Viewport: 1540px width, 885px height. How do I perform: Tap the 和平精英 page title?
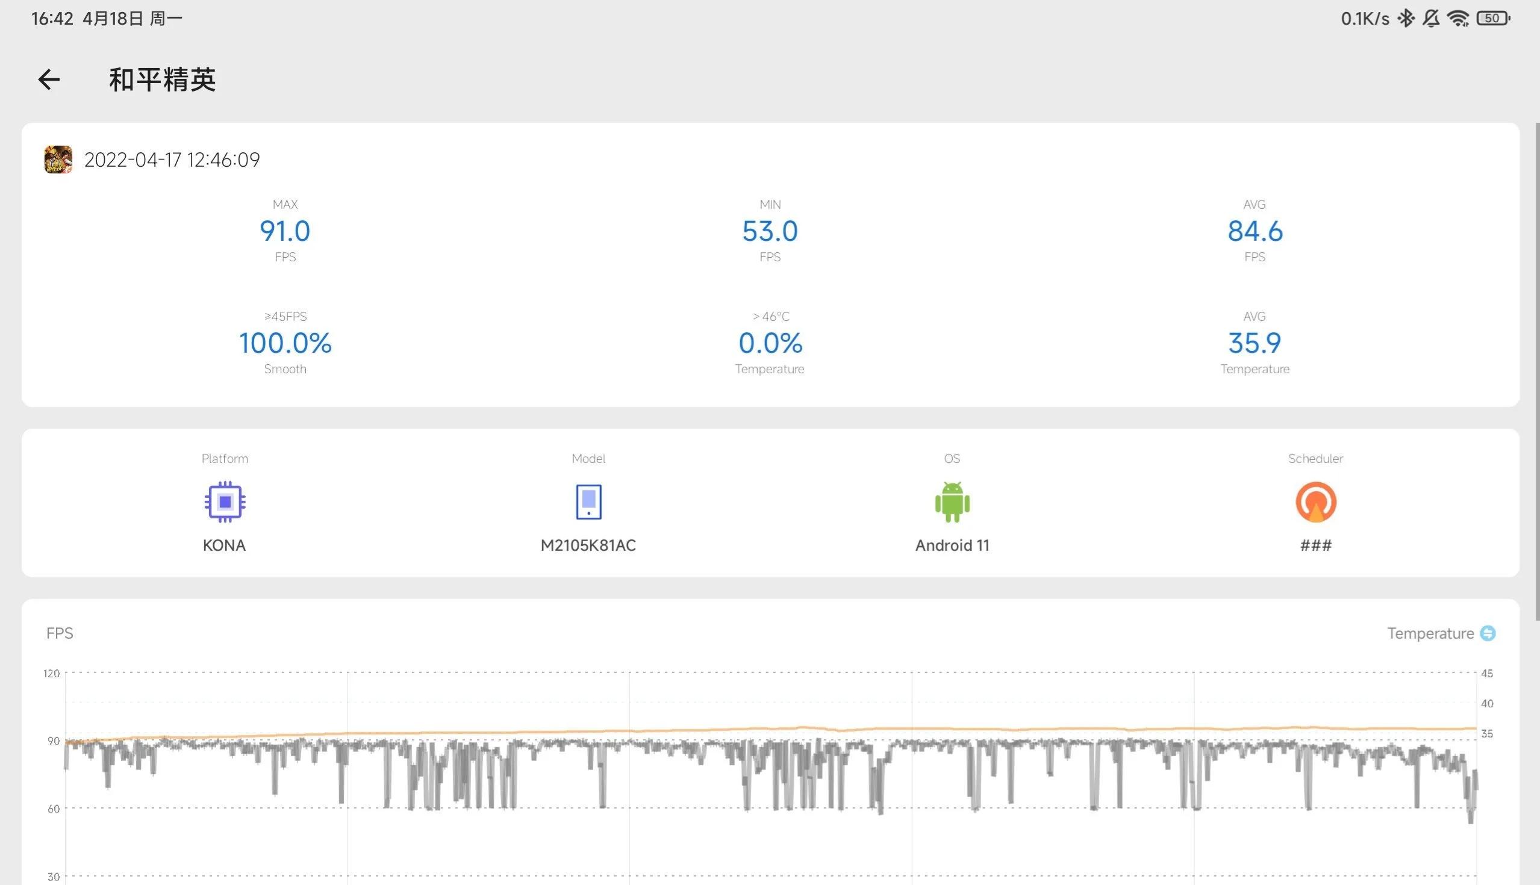coord(163,79)
